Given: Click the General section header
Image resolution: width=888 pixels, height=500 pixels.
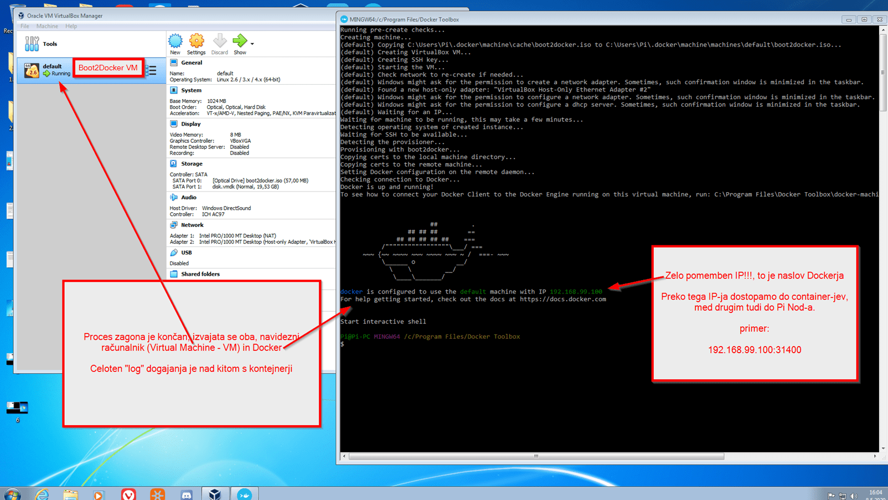Looking at the screenshot, I should pos(192,63).
